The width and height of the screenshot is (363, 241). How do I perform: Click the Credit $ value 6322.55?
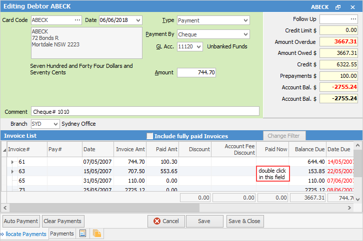click(338, 64)
